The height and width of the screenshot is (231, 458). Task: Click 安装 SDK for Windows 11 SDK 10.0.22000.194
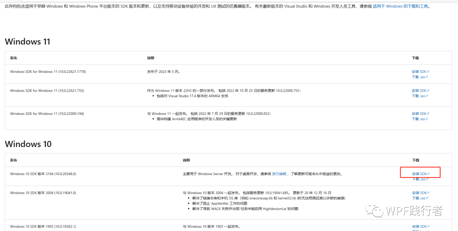[x=420, y=114]
